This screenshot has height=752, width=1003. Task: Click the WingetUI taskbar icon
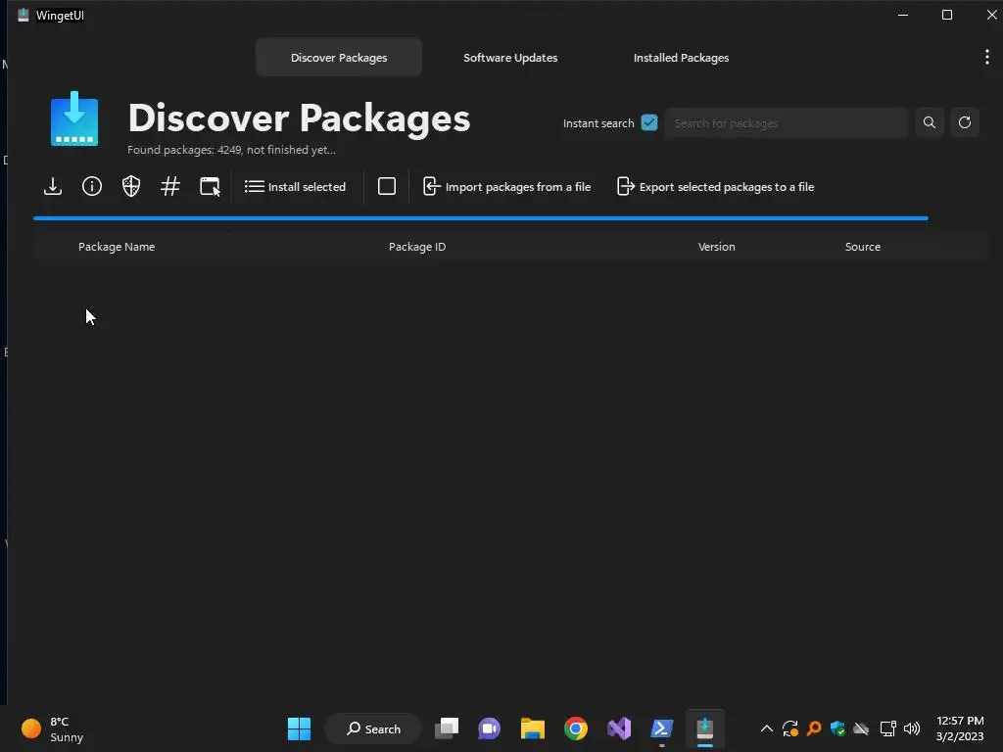(705, 728)
